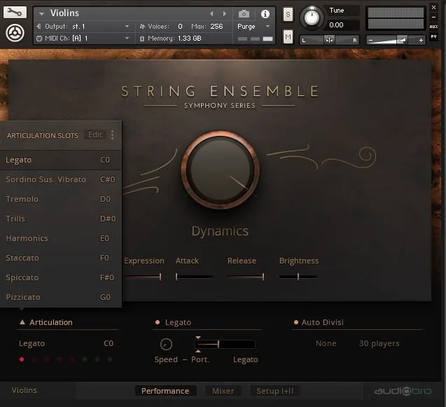The width and height of the screenshot is (446, 407).
Task: Select the first red articulation slot dot
Action: 22,359
